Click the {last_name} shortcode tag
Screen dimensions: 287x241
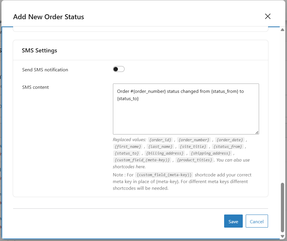pos(160,146)
